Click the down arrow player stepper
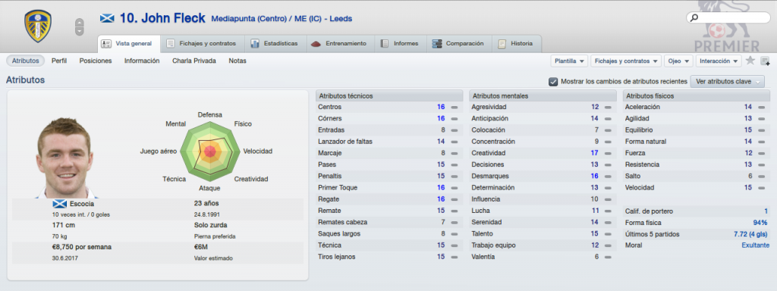 79,30
